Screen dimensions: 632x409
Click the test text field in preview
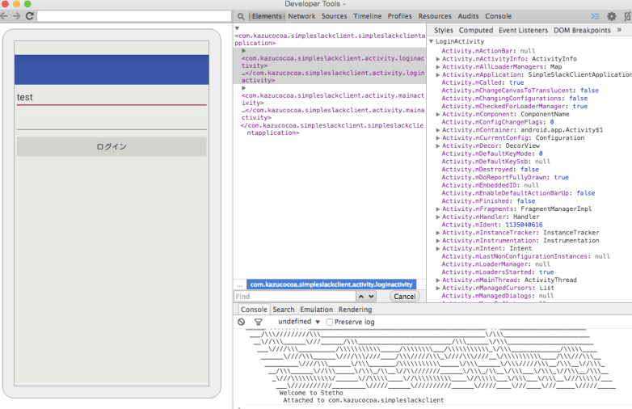click(112, 97)
